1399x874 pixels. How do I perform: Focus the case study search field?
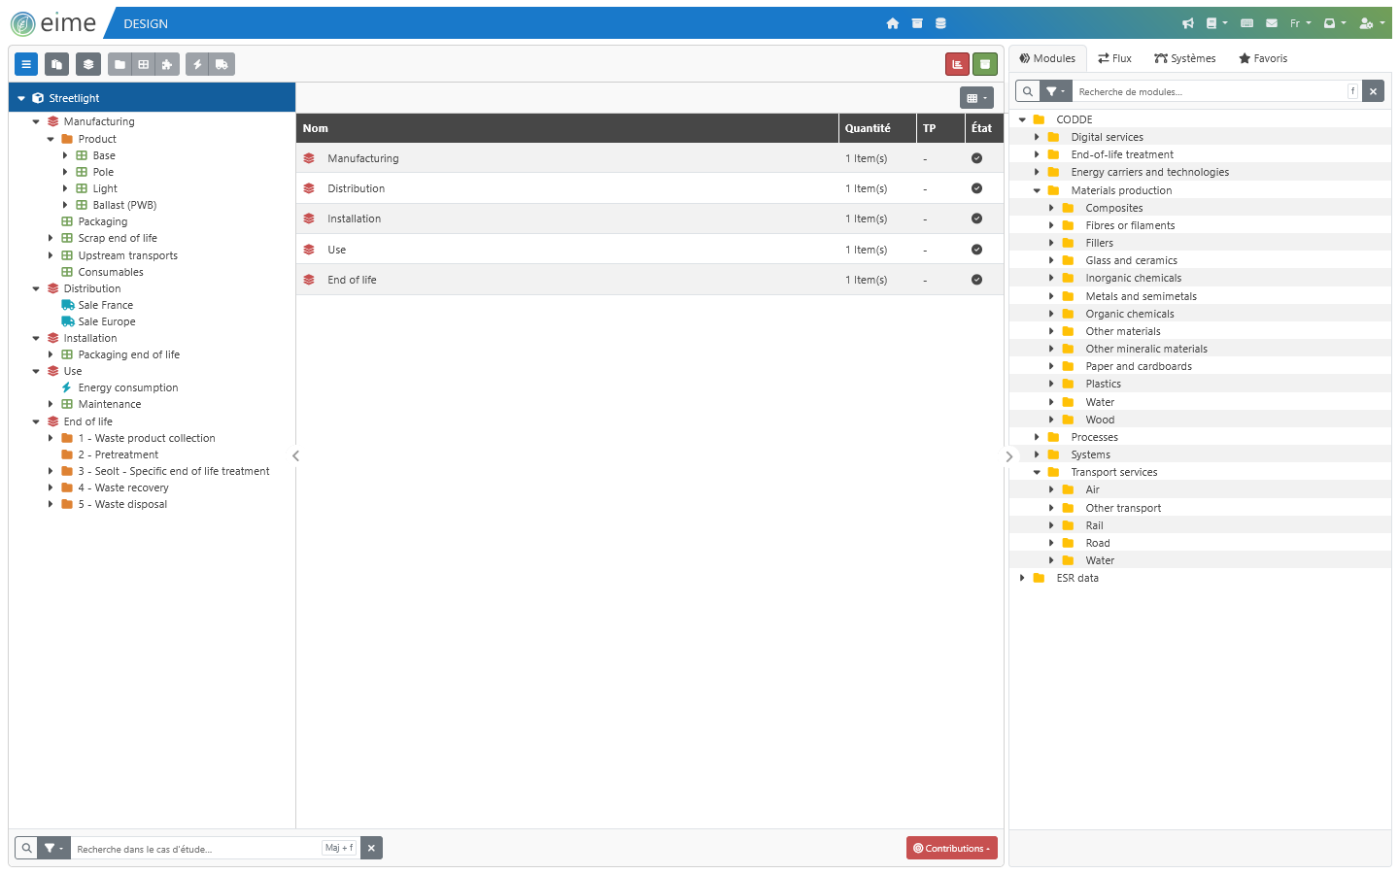click(x=214, y=848)
